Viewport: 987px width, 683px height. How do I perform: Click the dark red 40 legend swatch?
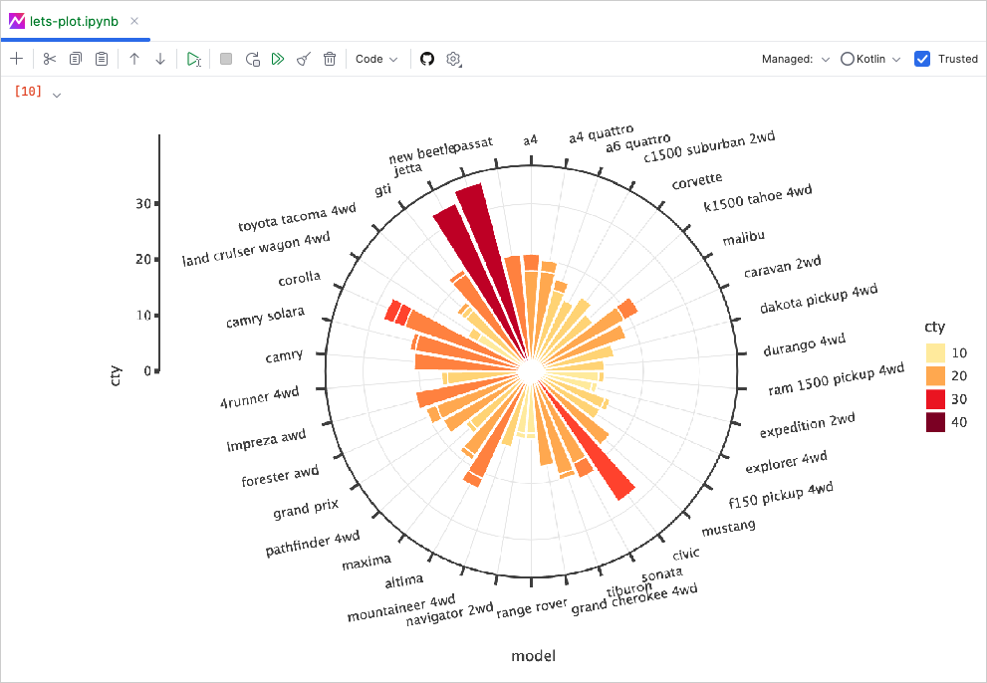point(935,422)
